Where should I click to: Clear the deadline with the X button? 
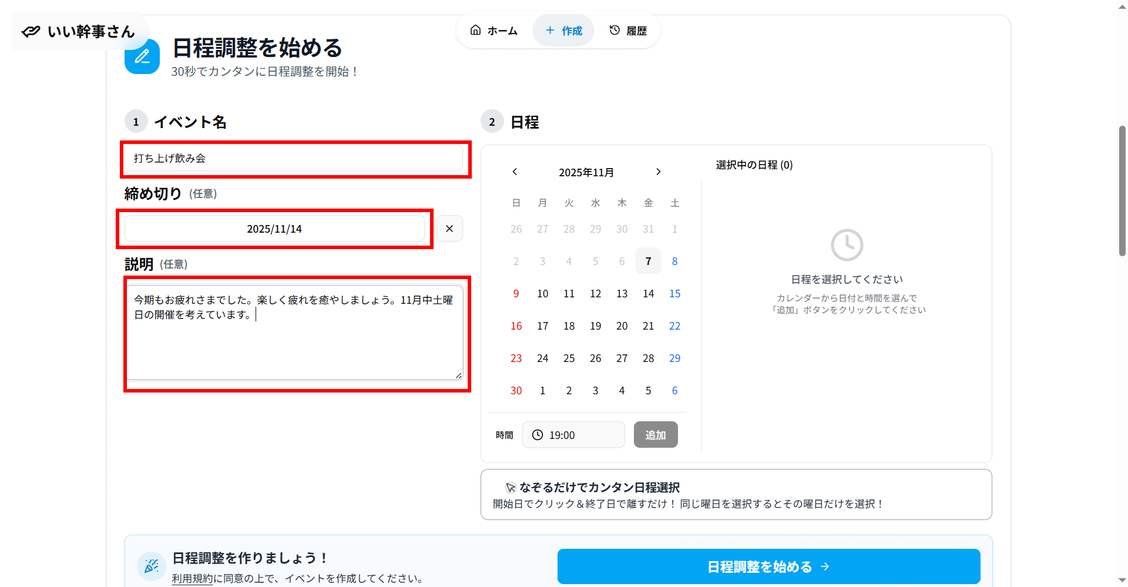click(449, 229)
